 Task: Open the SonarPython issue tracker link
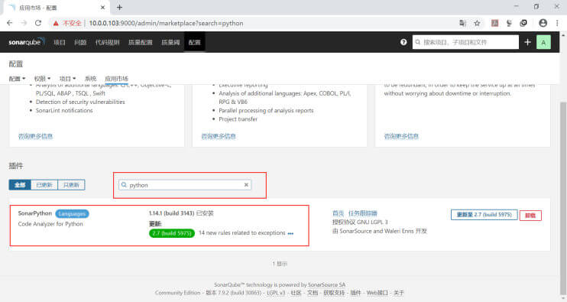pyautogui.click(x=363, y=213)
